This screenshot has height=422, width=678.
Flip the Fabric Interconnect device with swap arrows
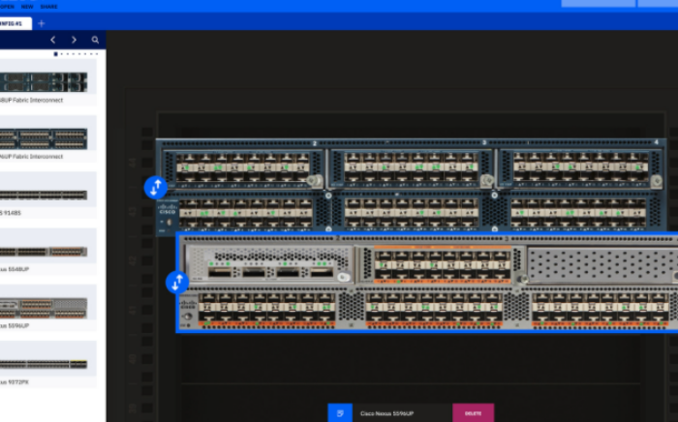[x=156, y=187]
